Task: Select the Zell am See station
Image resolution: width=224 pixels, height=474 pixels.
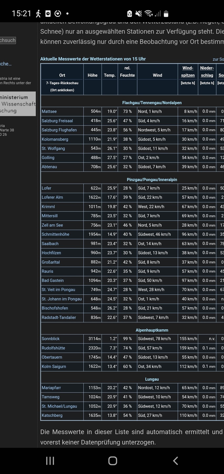Action: point(52,225)
